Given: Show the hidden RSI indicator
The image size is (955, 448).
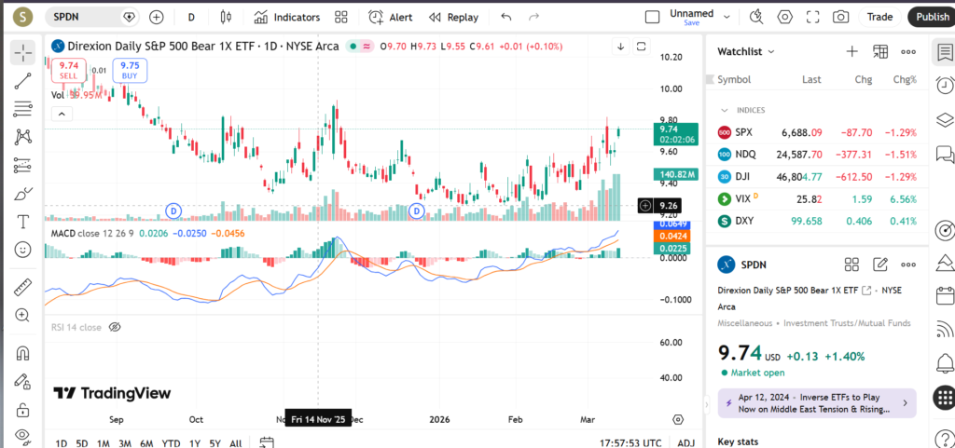Looking at the screenshot, I should pos(116,327).
